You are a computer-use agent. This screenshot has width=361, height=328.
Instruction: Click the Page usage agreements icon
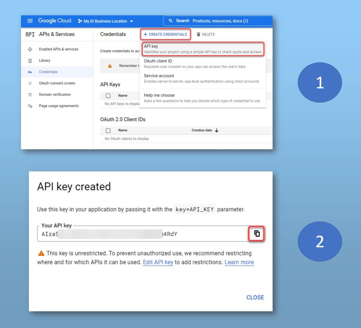[30, 106]
